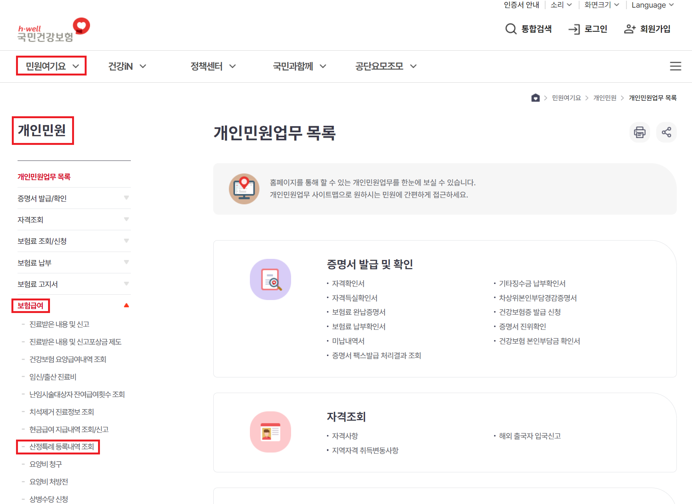Go to home via breadcrumb house icon
The image size is (692, 504).
pyautogui.click(x=536, y=98)
